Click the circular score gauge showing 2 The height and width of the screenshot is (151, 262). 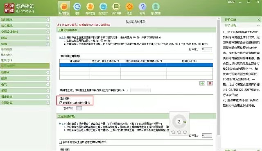(179, 122)
